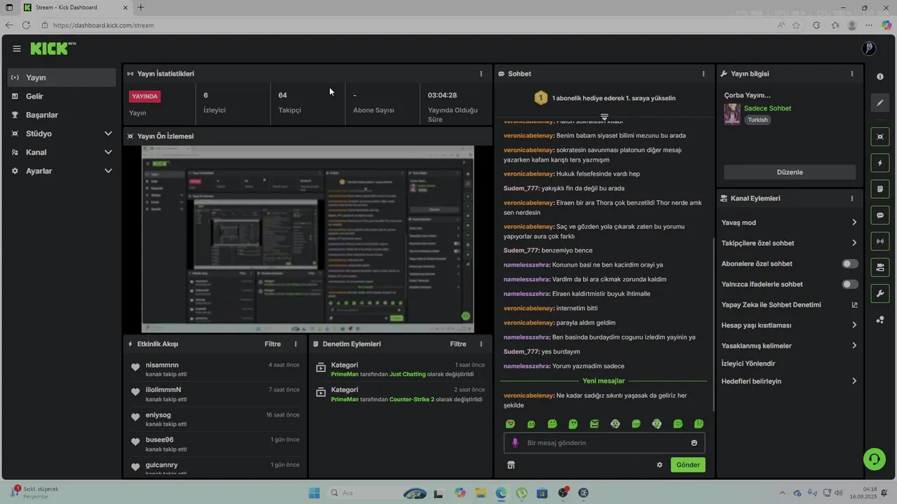Open Sohbet panel three-dot menu
Image resolution: width=897 pixels, height=504 pixels.
pyautogui.click(x=704, y=73)
